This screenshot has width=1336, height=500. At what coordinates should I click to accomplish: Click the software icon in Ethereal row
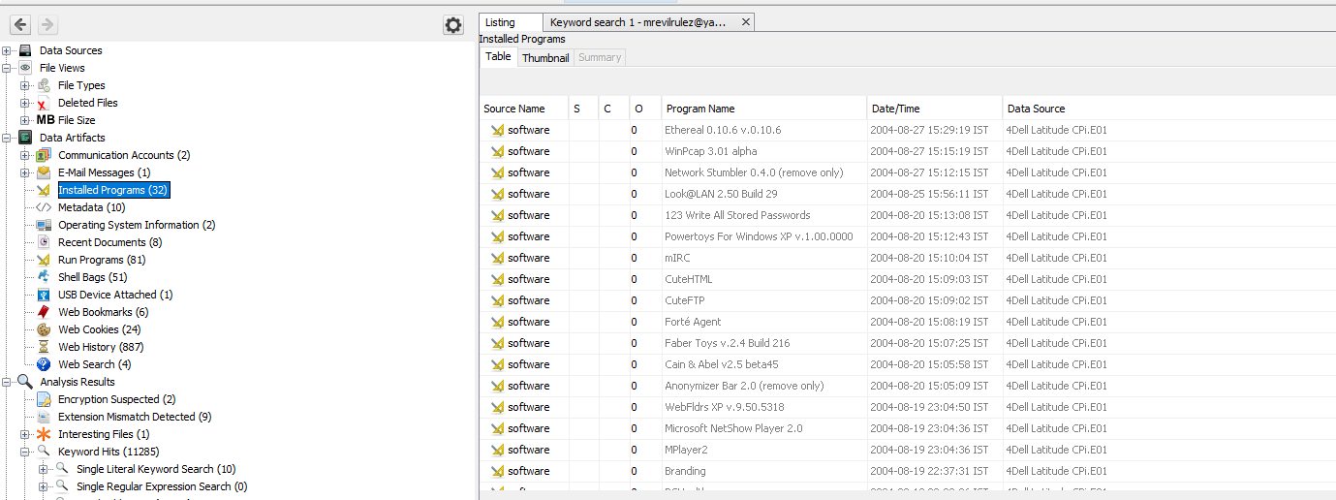tap(497, 130)
